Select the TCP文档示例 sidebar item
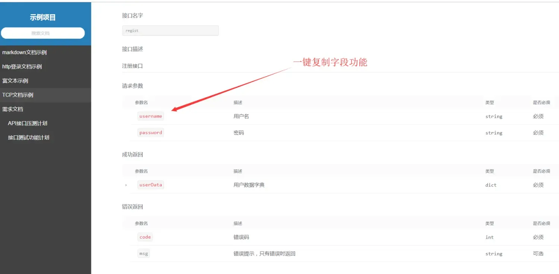The height and width of the screenshot is (274, 559). [17, 95]
